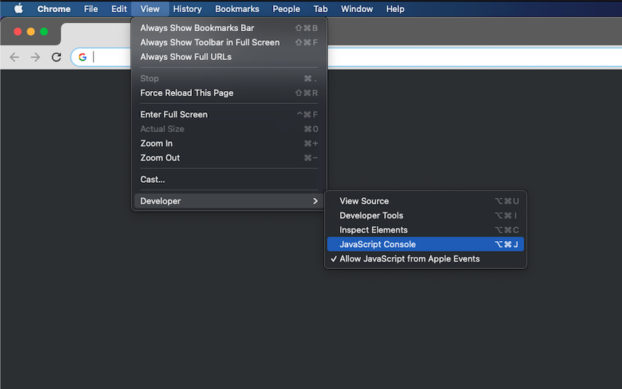Toggle Allow JavaScript from Apple Events
This screenshot has width=622, height=389.
[426, 259]
